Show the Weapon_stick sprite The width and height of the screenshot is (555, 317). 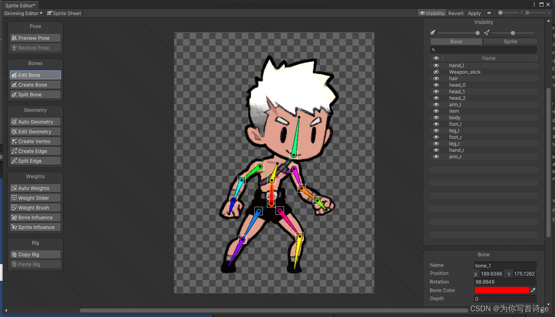click(x=436, y=72)
